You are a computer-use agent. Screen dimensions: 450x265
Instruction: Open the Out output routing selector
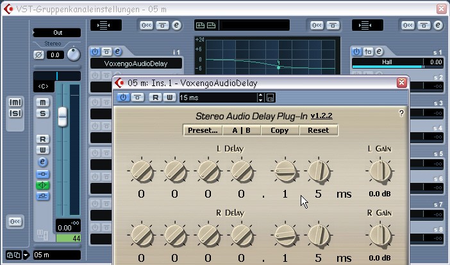point(57,33)
